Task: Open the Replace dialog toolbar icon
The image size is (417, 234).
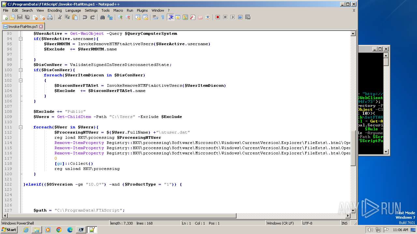Action: 110,17
